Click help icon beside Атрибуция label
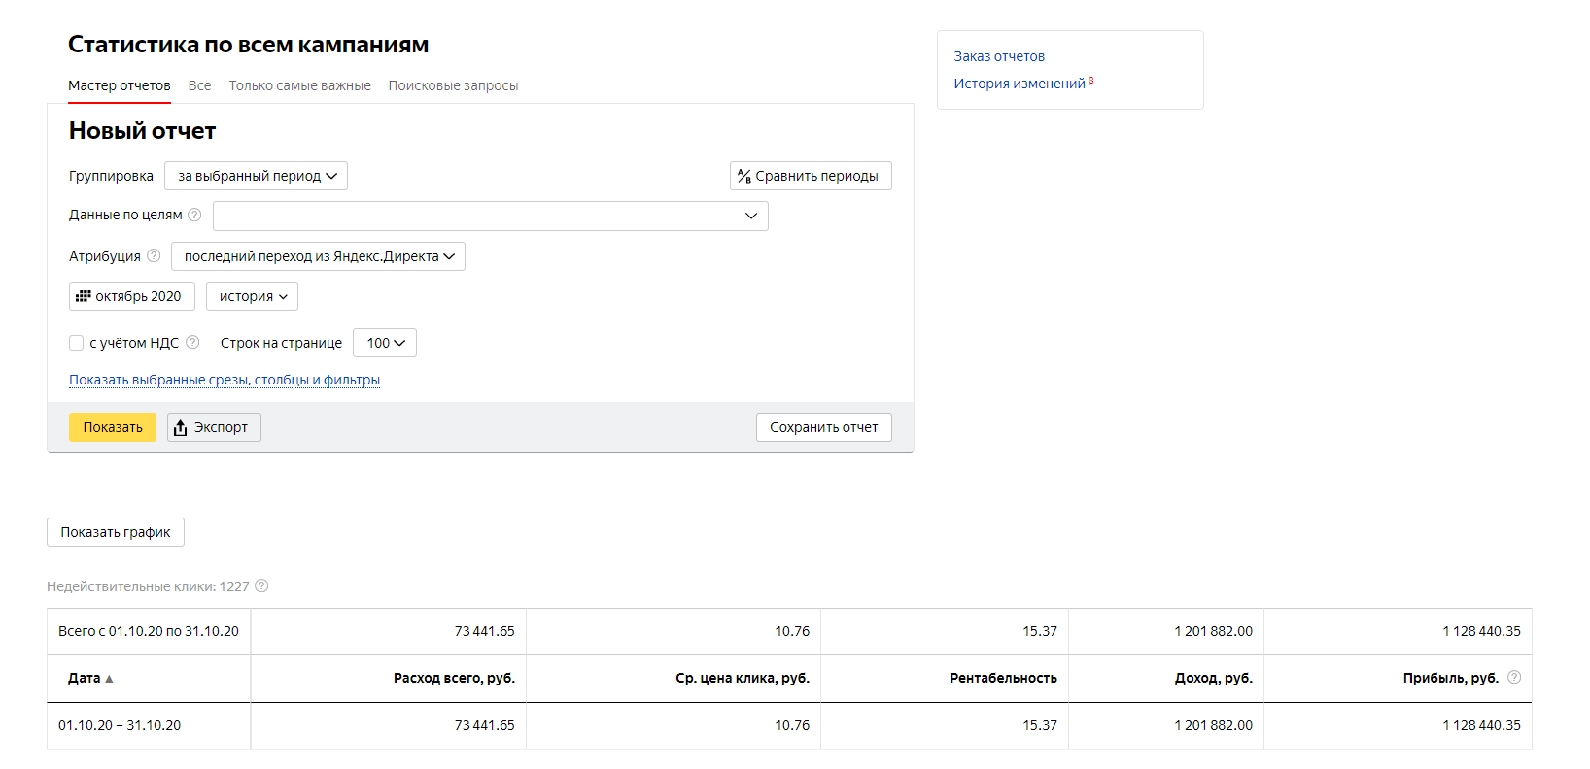Screen dimensions: 1590x769 154,256
